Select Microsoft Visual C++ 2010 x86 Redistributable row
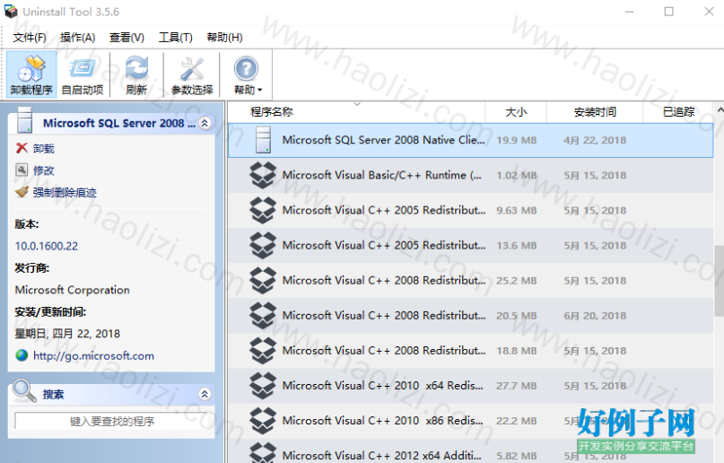This screenshot has width=724, height=463. coord(470,421)
